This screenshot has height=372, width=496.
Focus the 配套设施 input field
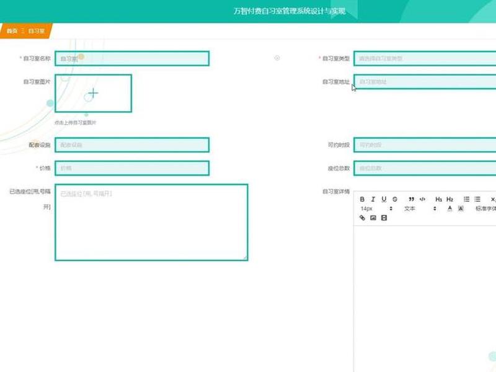coord(132,145)
